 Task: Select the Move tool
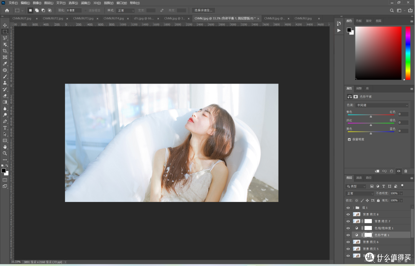click(x=5, y=25)
